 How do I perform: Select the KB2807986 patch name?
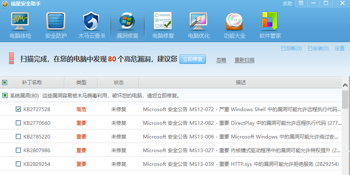(37, 150)
